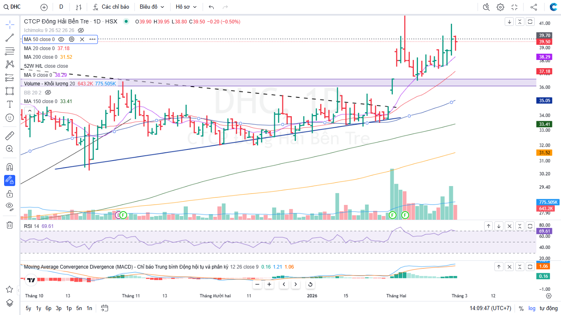
Task: Show the hidden Ichimoku indicator
Action: [81, 30]
